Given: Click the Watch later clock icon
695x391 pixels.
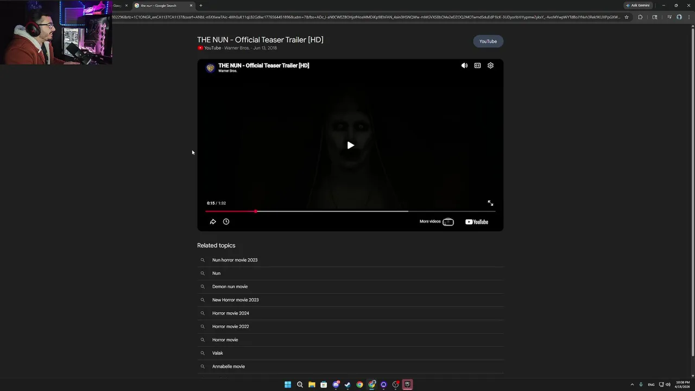Looking at the screenshot, I should click(226, 222).
